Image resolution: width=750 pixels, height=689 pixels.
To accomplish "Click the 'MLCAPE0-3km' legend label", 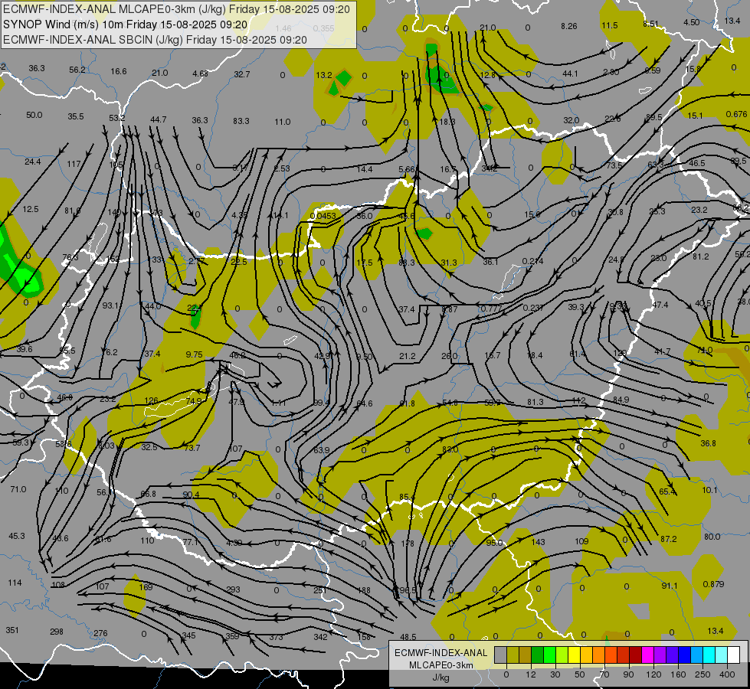I will pos(441,665).
